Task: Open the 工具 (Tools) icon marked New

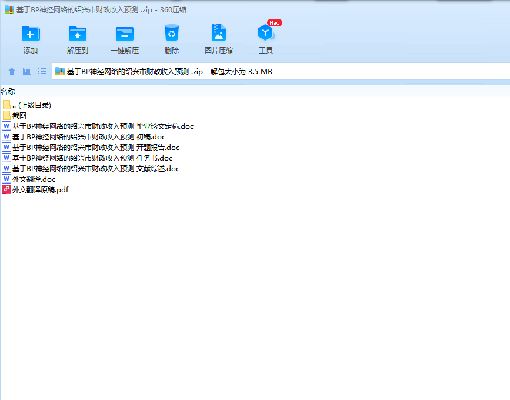Action: coord(266,32)
